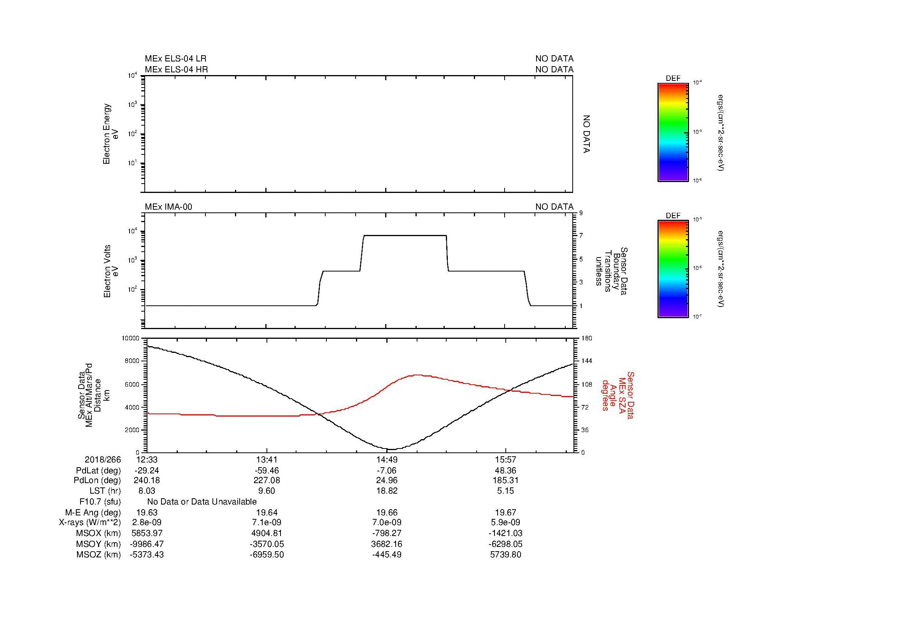Click the upper DEF color bar
The height and width of the screenshot is (643, 910).
pyautogui.click(x=673, y=132)
